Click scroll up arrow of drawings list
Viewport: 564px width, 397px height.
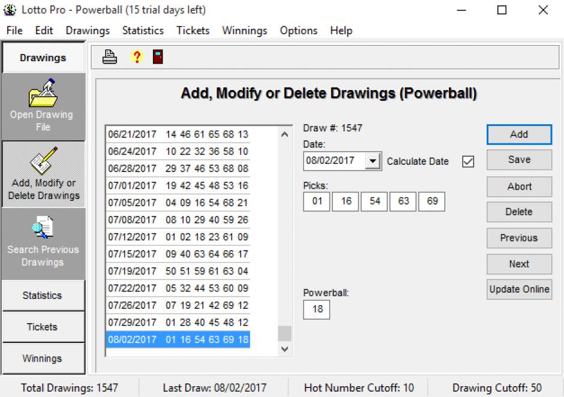pyautogui.click(x=284, y=135)
